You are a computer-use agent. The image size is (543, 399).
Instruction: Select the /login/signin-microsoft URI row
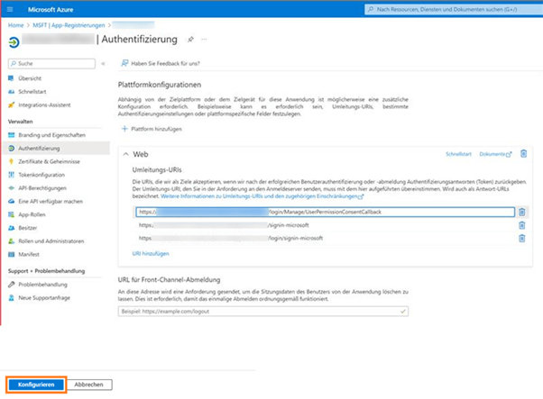(x=325, y=238)
